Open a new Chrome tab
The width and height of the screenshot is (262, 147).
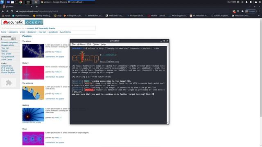pos(37,7)
